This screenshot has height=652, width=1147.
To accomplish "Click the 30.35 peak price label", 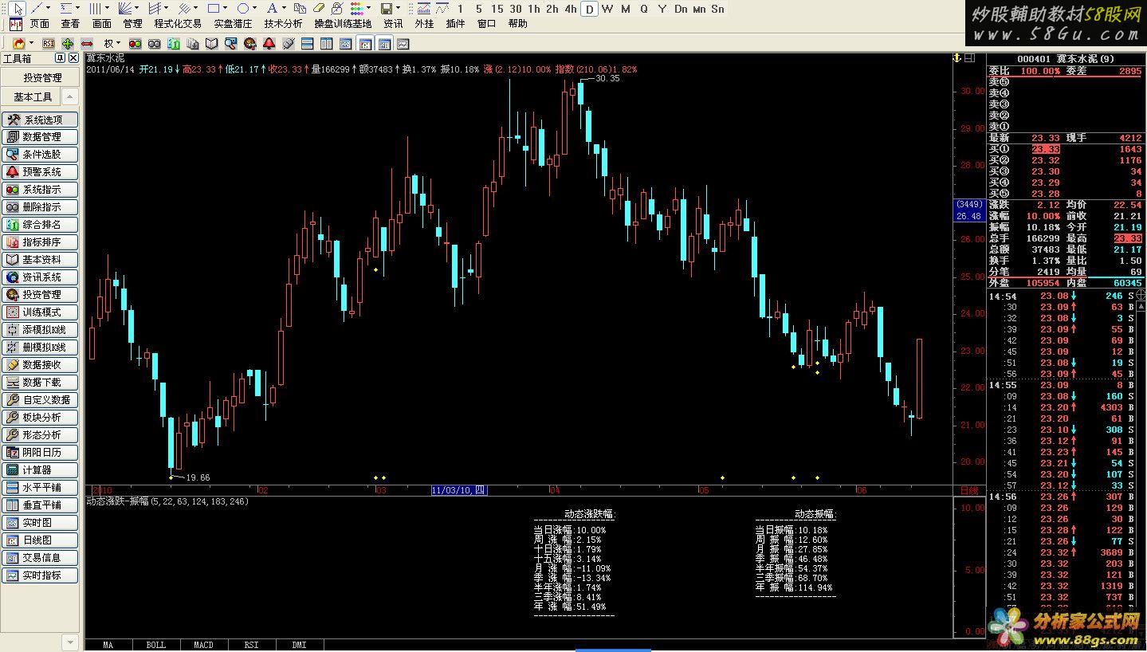I will coord(607,78).
